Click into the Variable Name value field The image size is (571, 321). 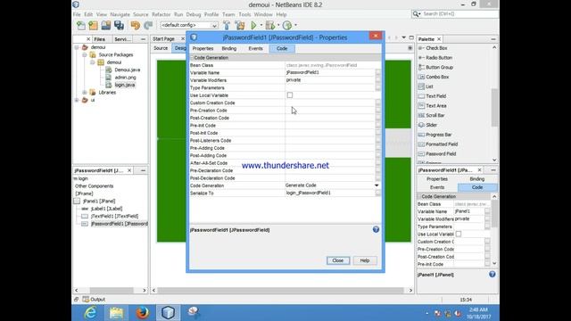pos(330,72)
